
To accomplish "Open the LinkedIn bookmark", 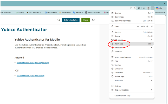I will (51, 12).
